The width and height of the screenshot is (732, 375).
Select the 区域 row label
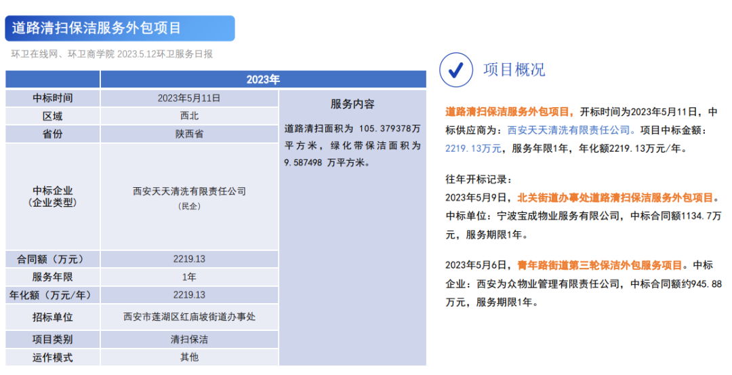52,116
